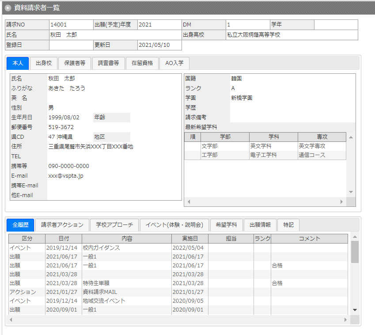This screenshot has width=375, height=335.
Task: Click the 専攻 column header
Action: pyautogui.click(x=322, y=137)
